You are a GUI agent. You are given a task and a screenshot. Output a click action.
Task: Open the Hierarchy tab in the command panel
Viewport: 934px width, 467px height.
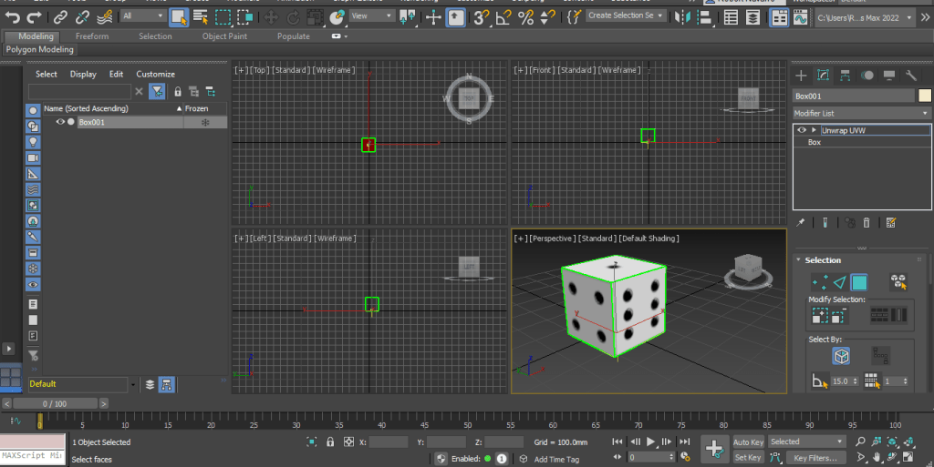tap(845, 76)
